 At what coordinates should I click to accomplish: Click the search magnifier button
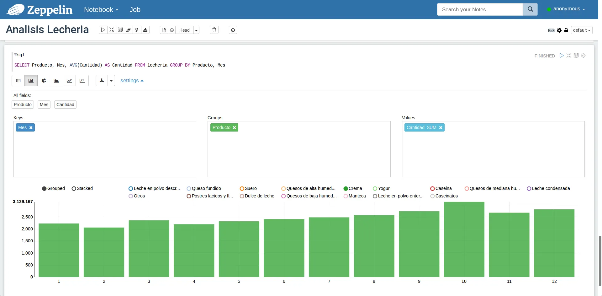tap(530, 9)
